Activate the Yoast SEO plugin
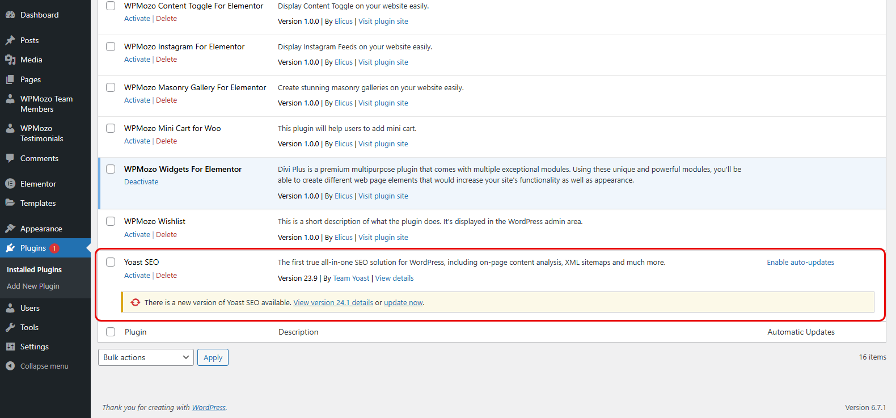This screenshot has height=418, width=896. (137, 275)
